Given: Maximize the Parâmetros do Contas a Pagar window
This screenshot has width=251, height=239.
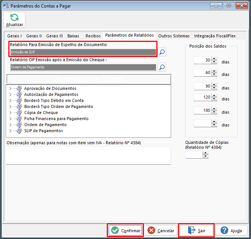Looking at the screenshot, I should pyautogui.click(x=229, y=6).
